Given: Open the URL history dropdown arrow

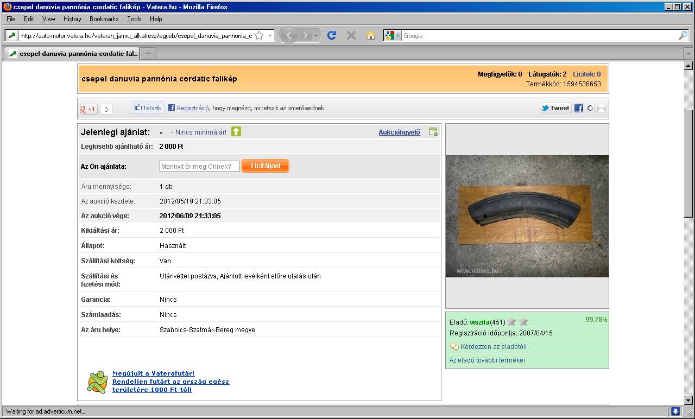Looking at the screenshot, I should click(x=270, y=35).
